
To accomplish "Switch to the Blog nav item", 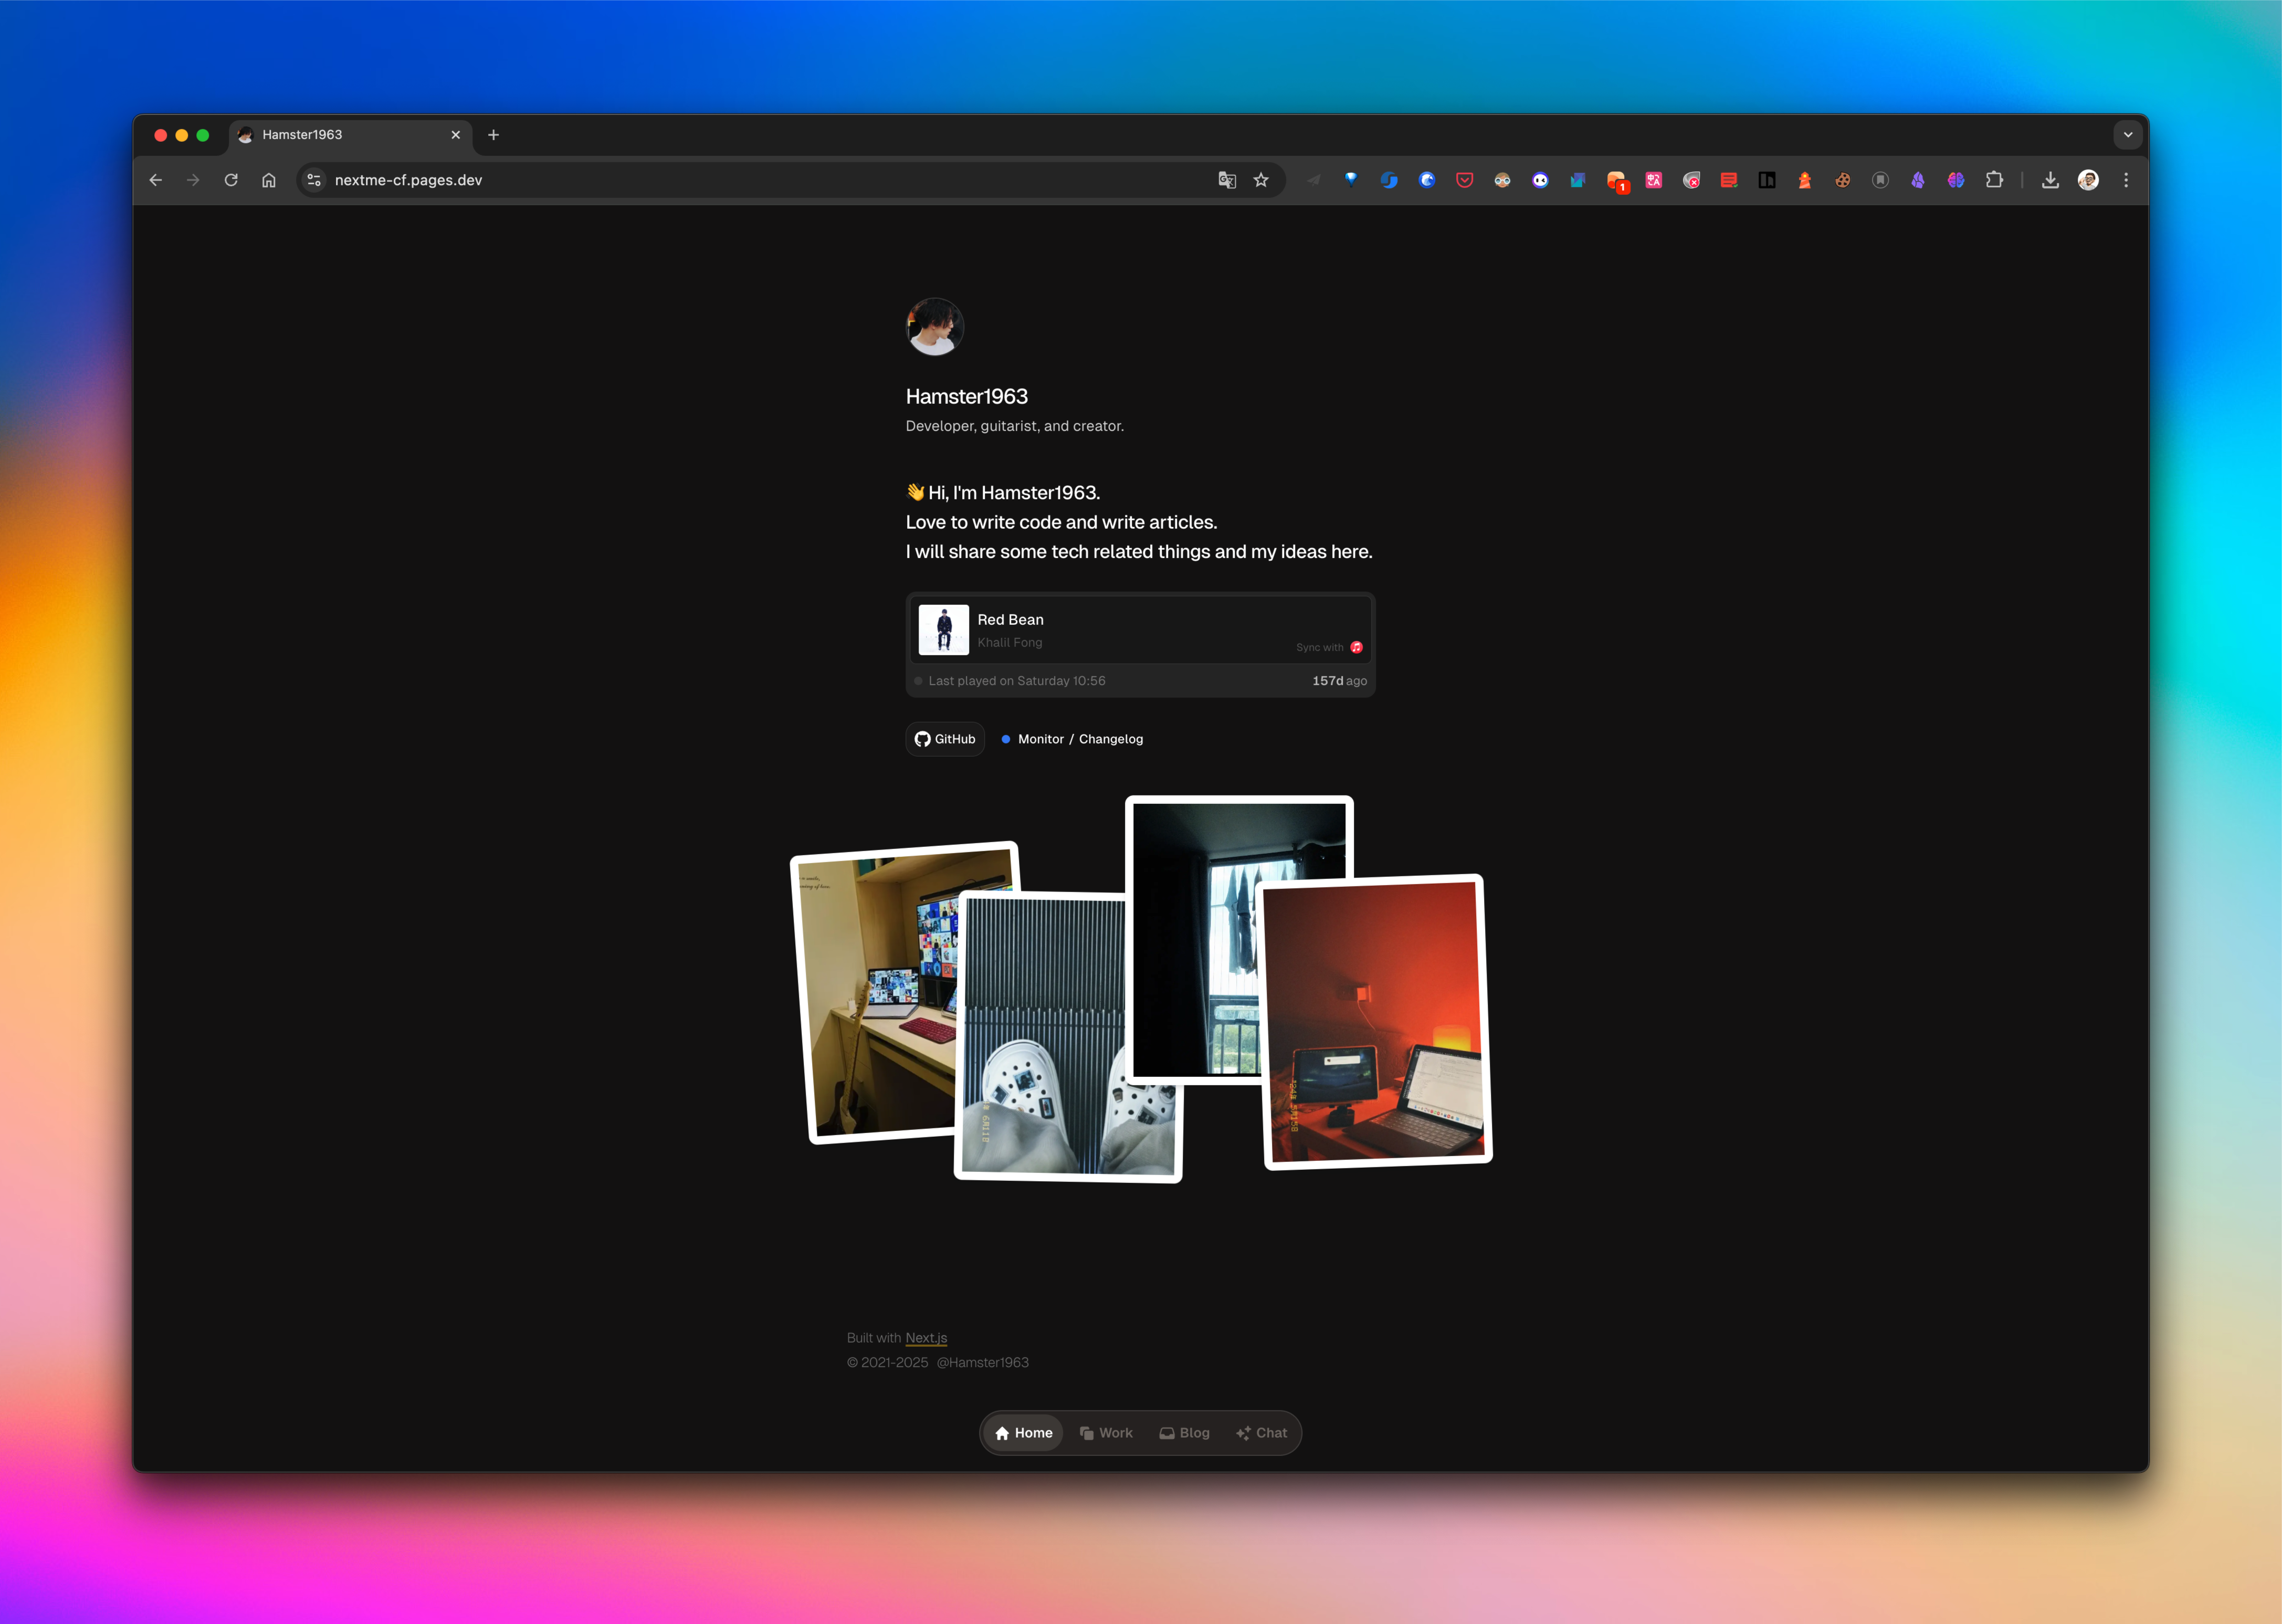I will 1184,1433.
